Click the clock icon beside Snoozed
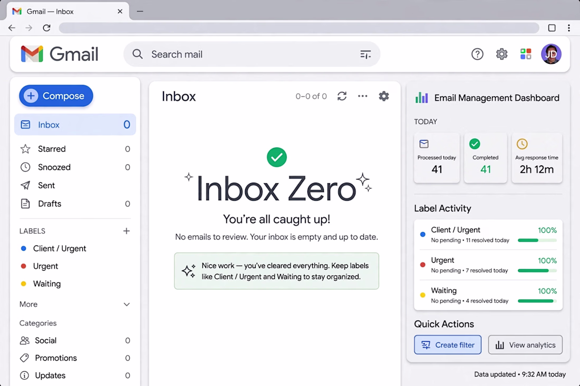 tap(25, 167)
